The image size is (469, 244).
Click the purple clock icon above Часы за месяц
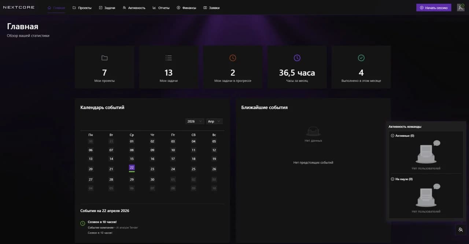pyautogui.click(x=297, y=58)
